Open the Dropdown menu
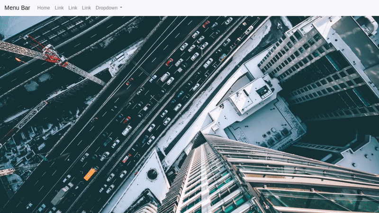The width and height of the screenshot is (379, 213). (x=107, y=8)
